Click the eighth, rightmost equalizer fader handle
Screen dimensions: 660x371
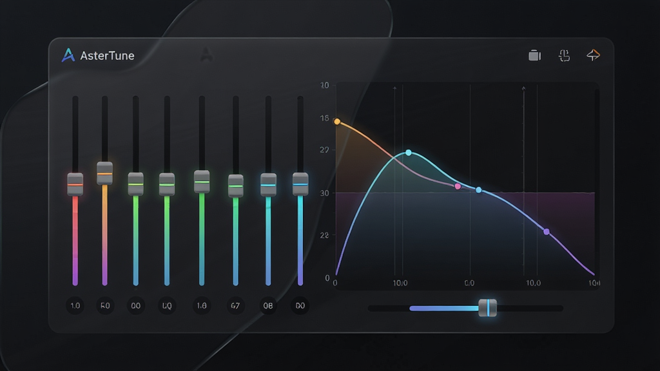click(300, 184)
